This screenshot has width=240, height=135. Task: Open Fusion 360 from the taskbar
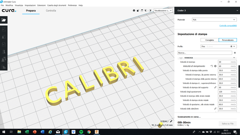97,132
